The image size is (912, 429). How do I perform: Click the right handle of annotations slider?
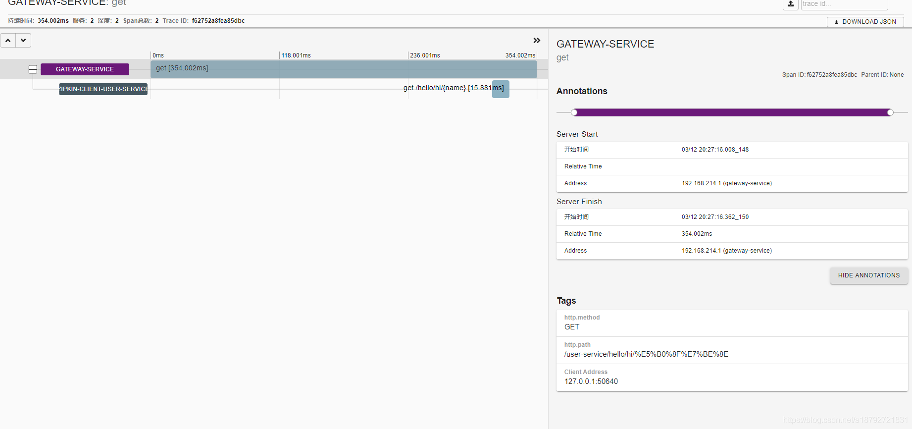890,112
